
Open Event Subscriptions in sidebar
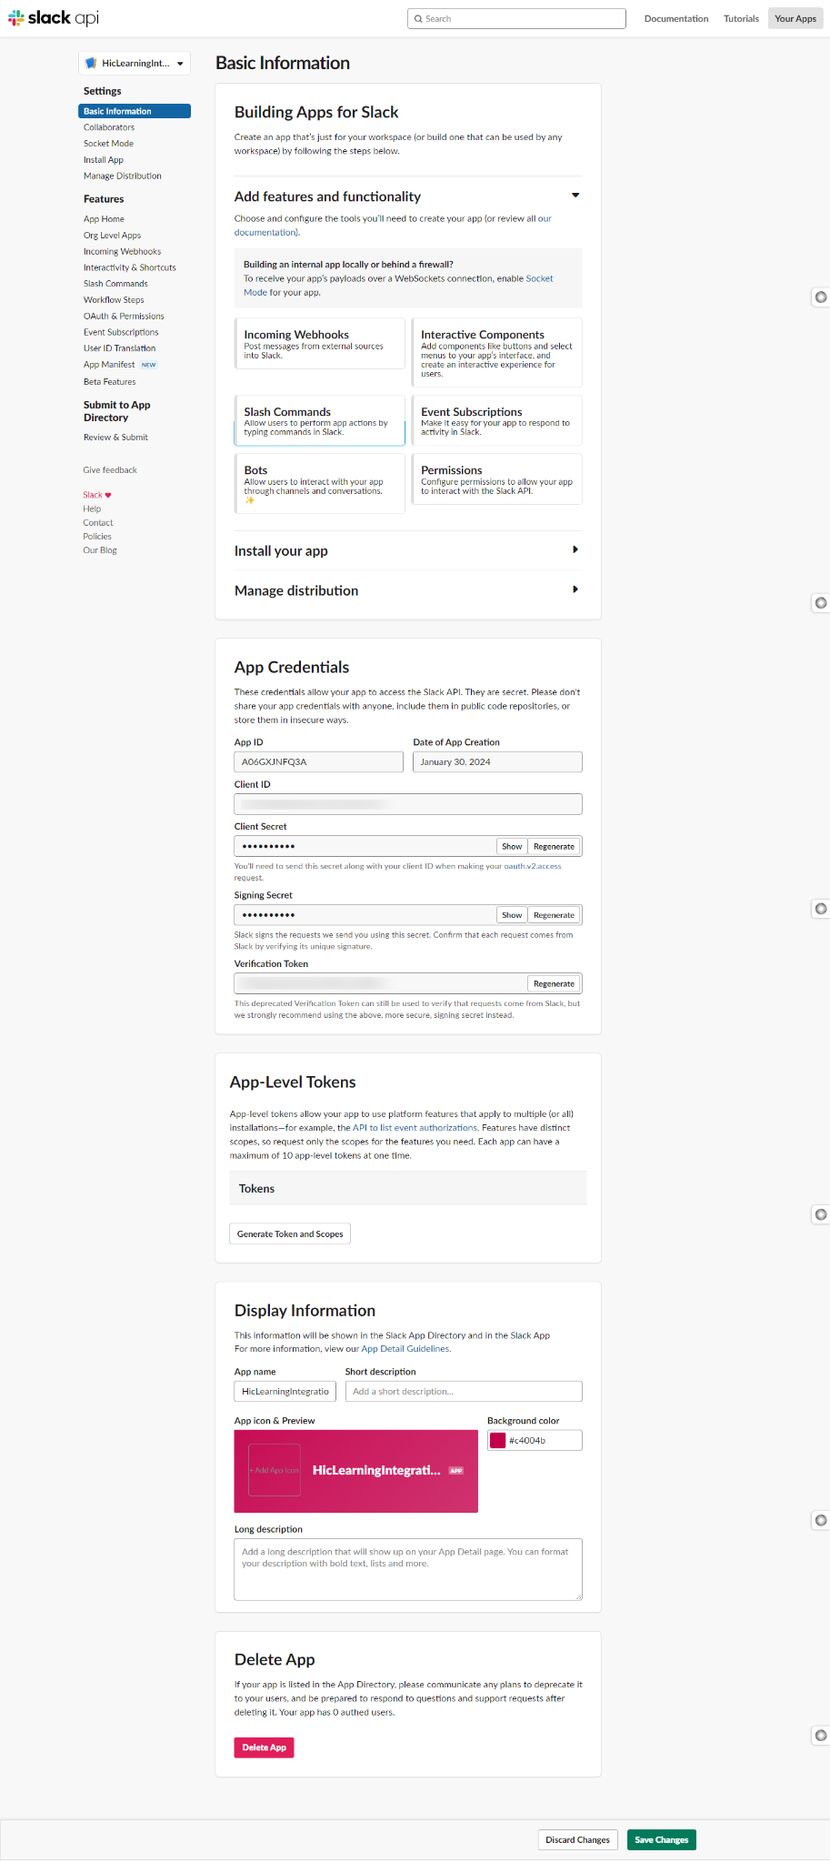tap(121, 333)
